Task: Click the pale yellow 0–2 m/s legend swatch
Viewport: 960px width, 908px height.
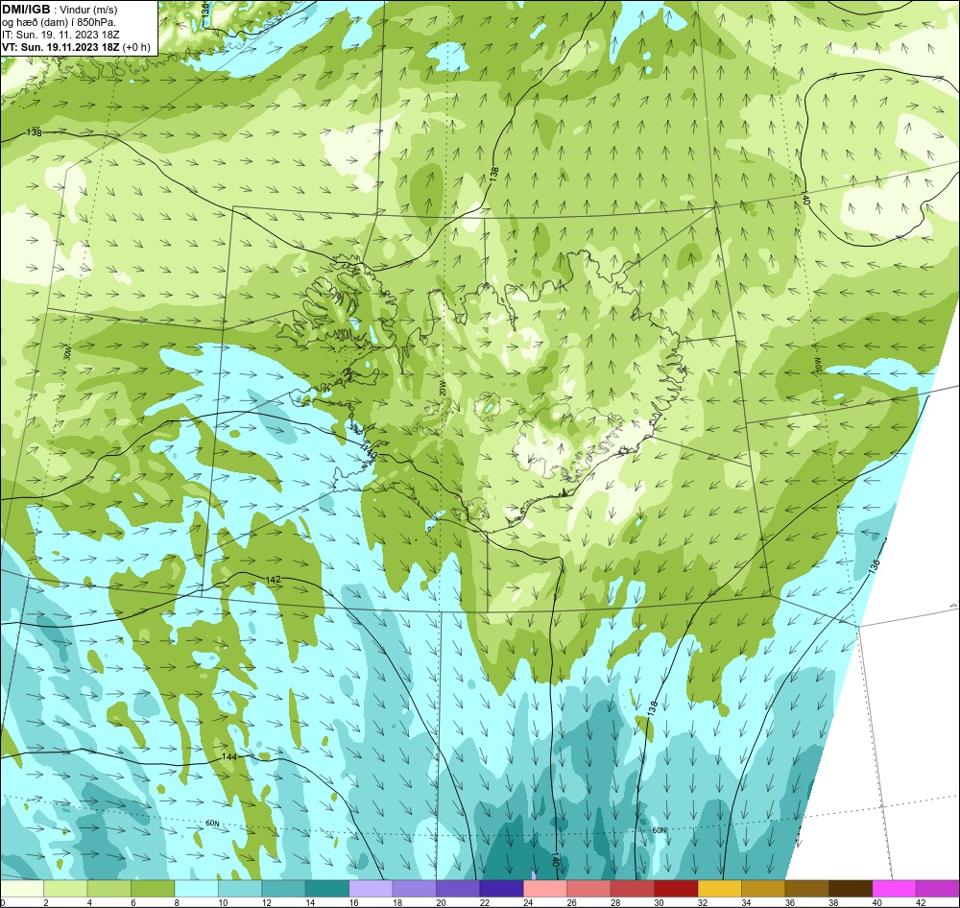Action: 22,888
